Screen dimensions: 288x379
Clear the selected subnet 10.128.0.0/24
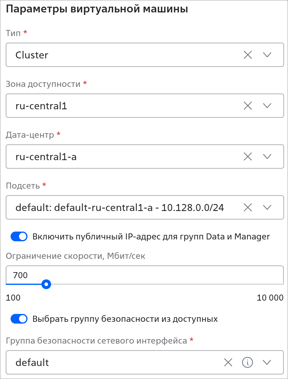pos(248,207)
